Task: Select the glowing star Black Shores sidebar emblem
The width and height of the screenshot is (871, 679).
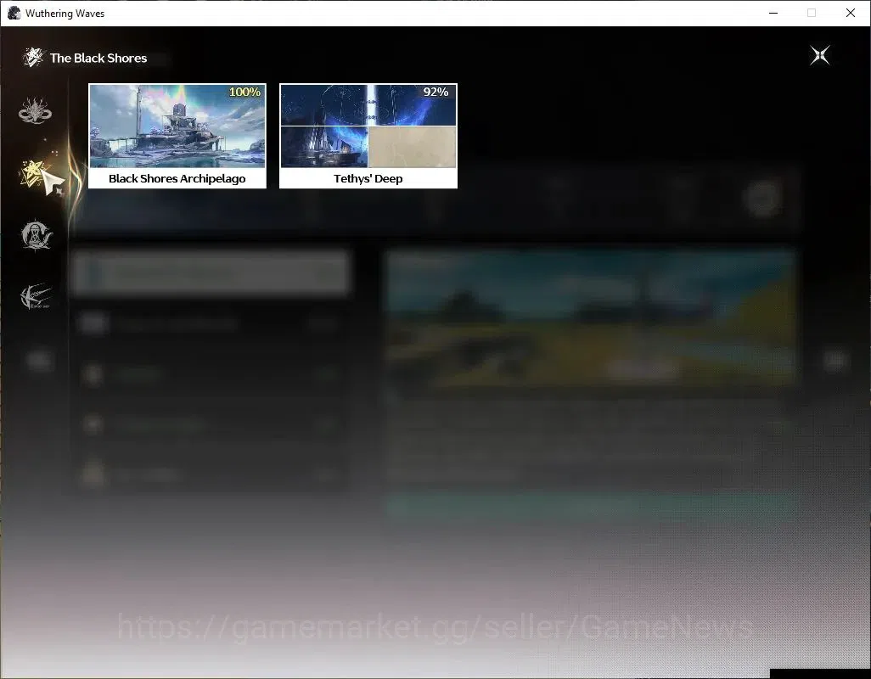Action: point(35,175)
